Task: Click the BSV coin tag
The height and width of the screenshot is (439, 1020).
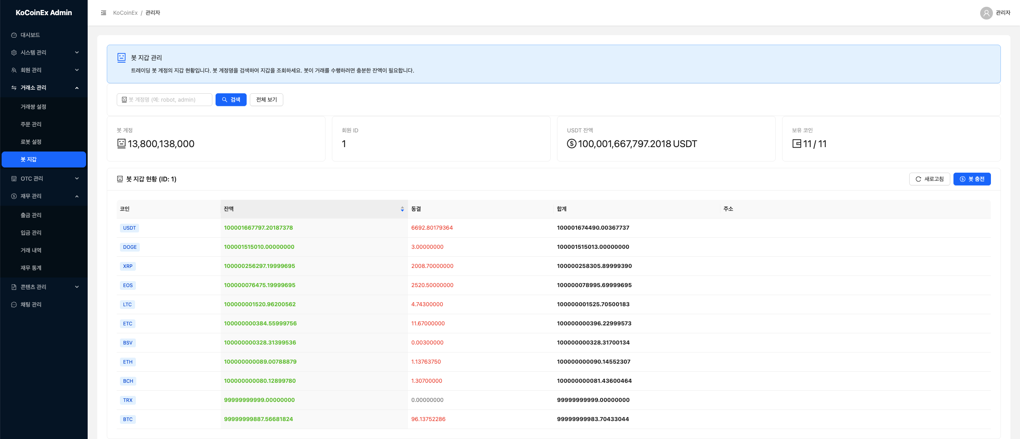Action: 128,343
